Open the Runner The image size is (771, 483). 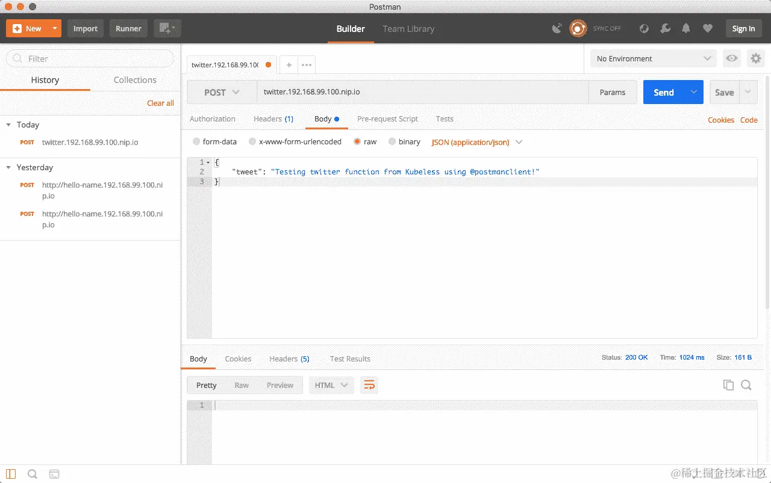coord(128,28)
